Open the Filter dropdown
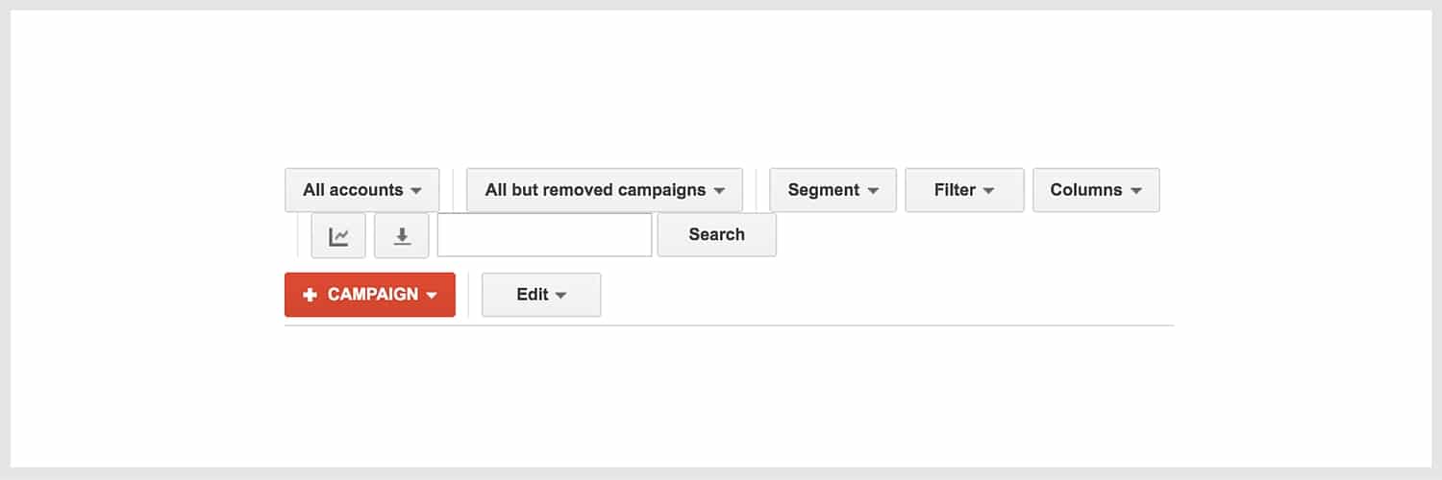 (x=964, y=190)
